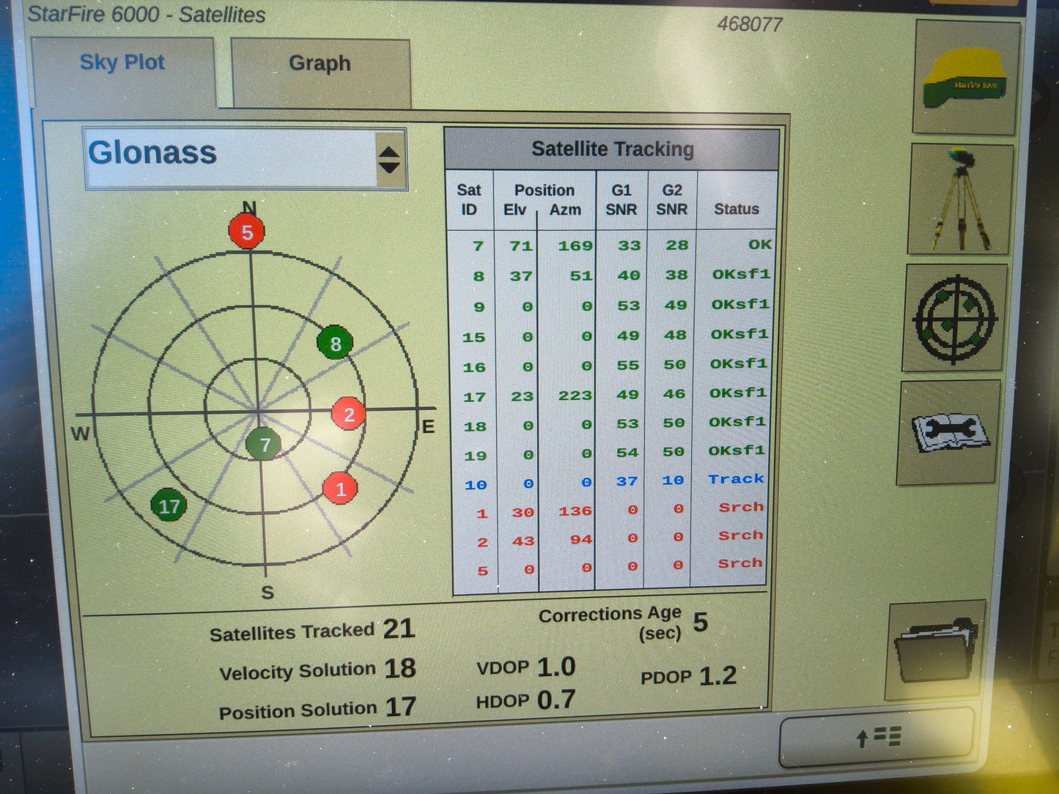Open the wrench manual diagnostics icon
Screen dimensions: 1059x794
click(x=948, y=432)
